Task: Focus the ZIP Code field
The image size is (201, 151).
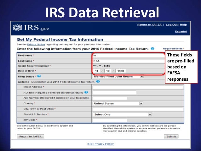Action: click(110, 120)
